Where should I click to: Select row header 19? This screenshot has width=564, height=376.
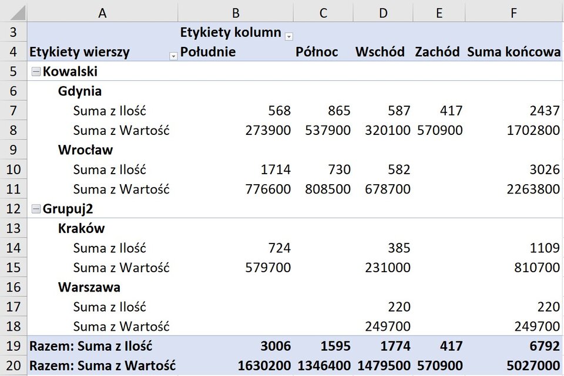tap(13, 346)
